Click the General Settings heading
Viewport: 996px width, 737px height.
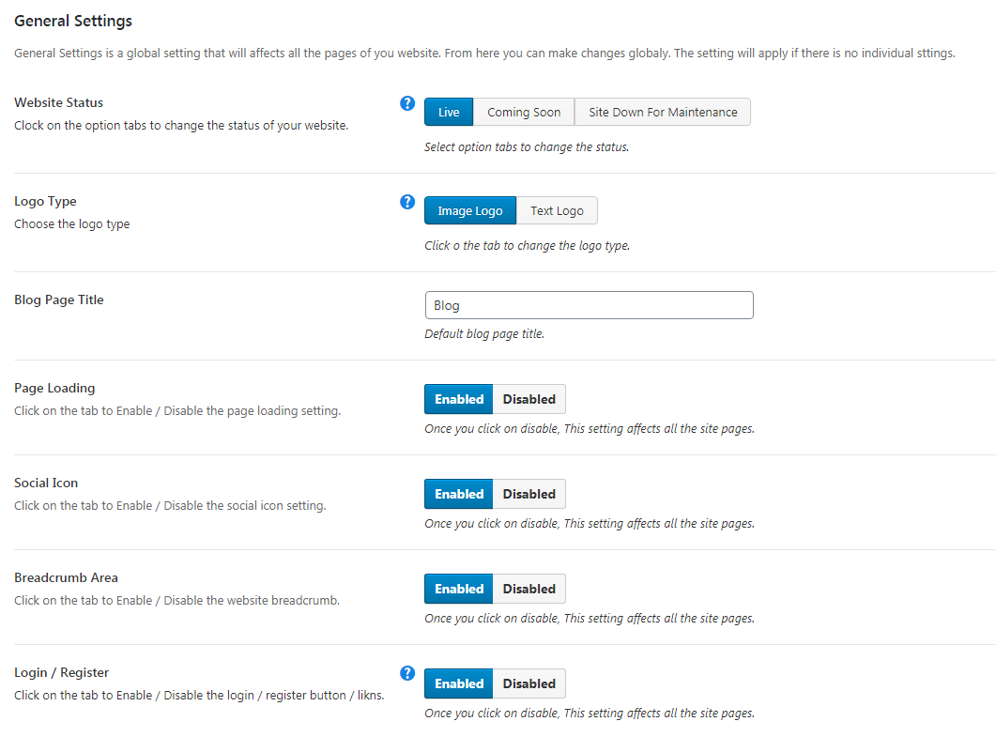coord(73,21)
